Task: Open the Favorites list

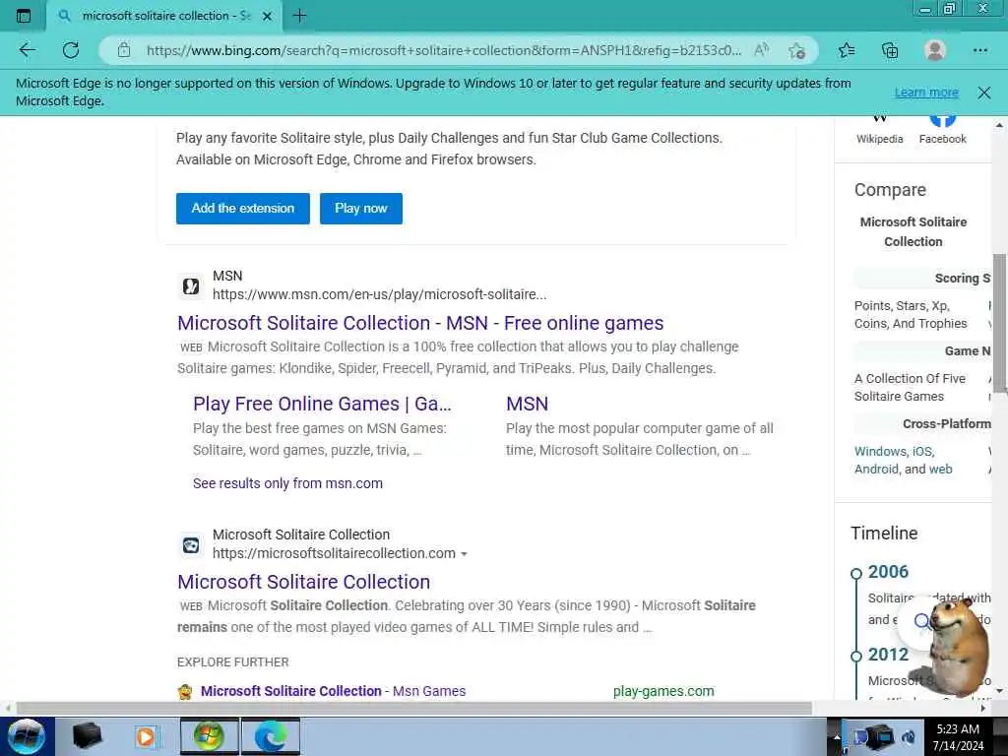Action: [847, 50]
